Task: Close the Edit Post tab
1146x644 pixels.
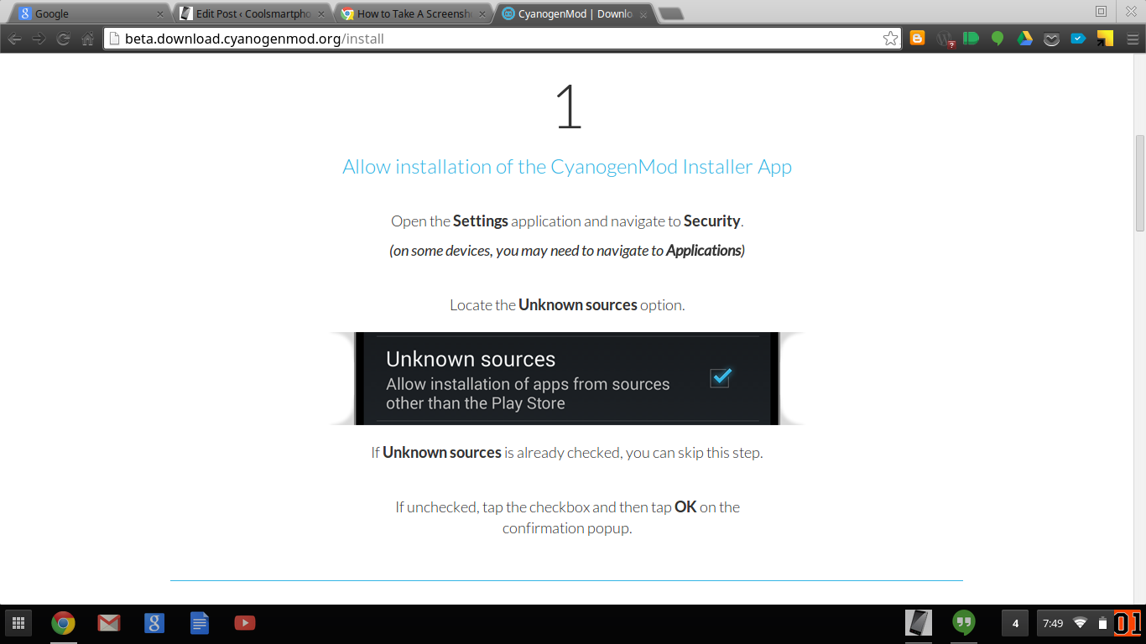Action: (321, 14)
